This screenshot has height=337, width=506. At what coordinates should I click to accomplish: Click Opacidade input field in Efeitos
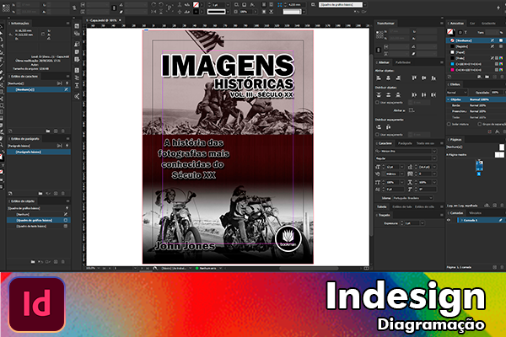pyautogui.click(x=497, y=93)
